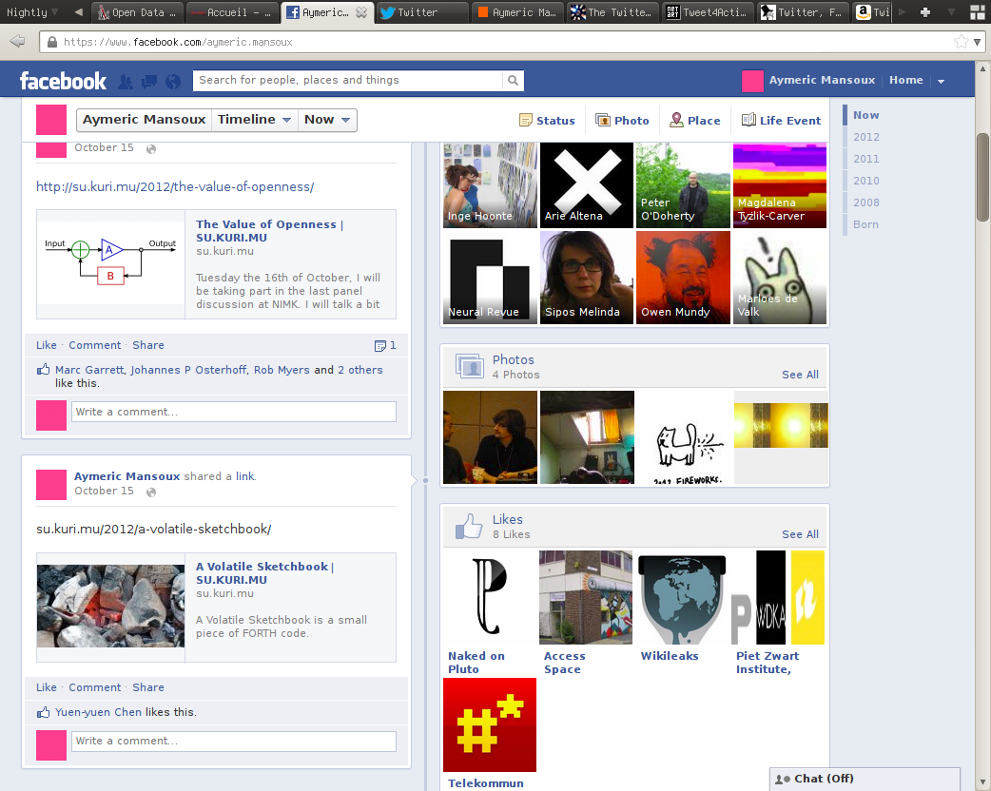Viewport: 991px width, 791px height.
Task: Expand the Now dropdown
Action: (x=328, y=120)
